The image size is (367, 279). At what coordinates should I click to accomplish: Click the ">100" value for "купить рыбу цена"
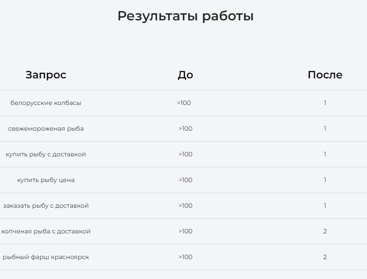(x=185, y=180)
